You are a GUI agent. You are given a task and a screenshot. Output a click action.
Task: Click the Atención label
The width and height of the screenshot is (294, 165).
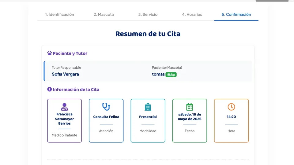(106, 131)
